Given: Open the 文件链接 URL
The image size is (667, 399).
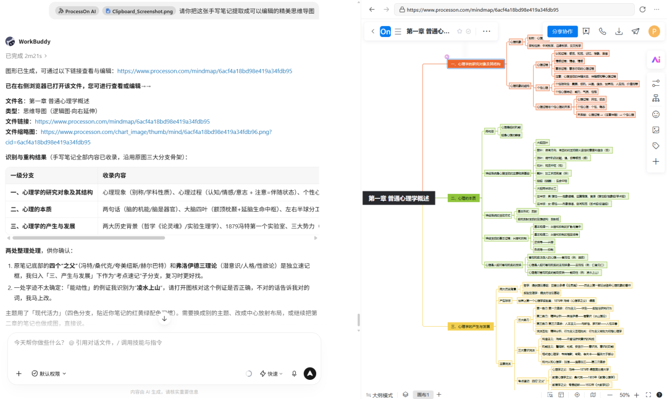Looking at the screenshot, I should coord(122,121).
